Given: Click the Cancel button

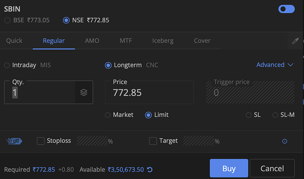Looking at the screenshot, I should coord(272,168).
